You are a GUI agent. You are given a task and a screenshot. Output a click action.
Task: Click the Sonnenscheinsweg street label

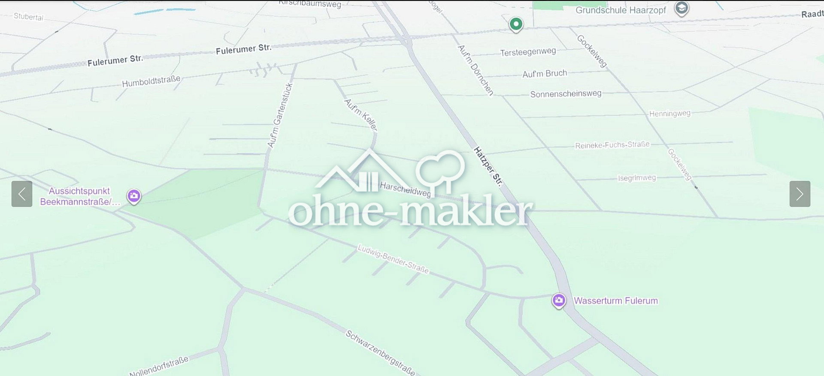point(566,94)
